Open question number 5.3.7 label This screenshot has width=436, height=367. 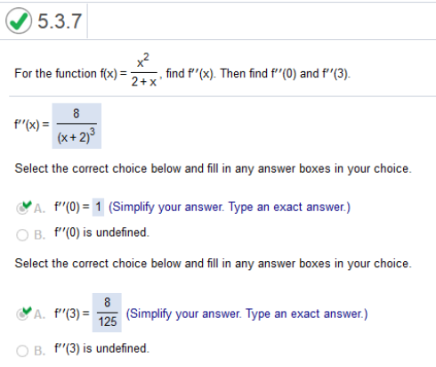click(x=60, y=21)
